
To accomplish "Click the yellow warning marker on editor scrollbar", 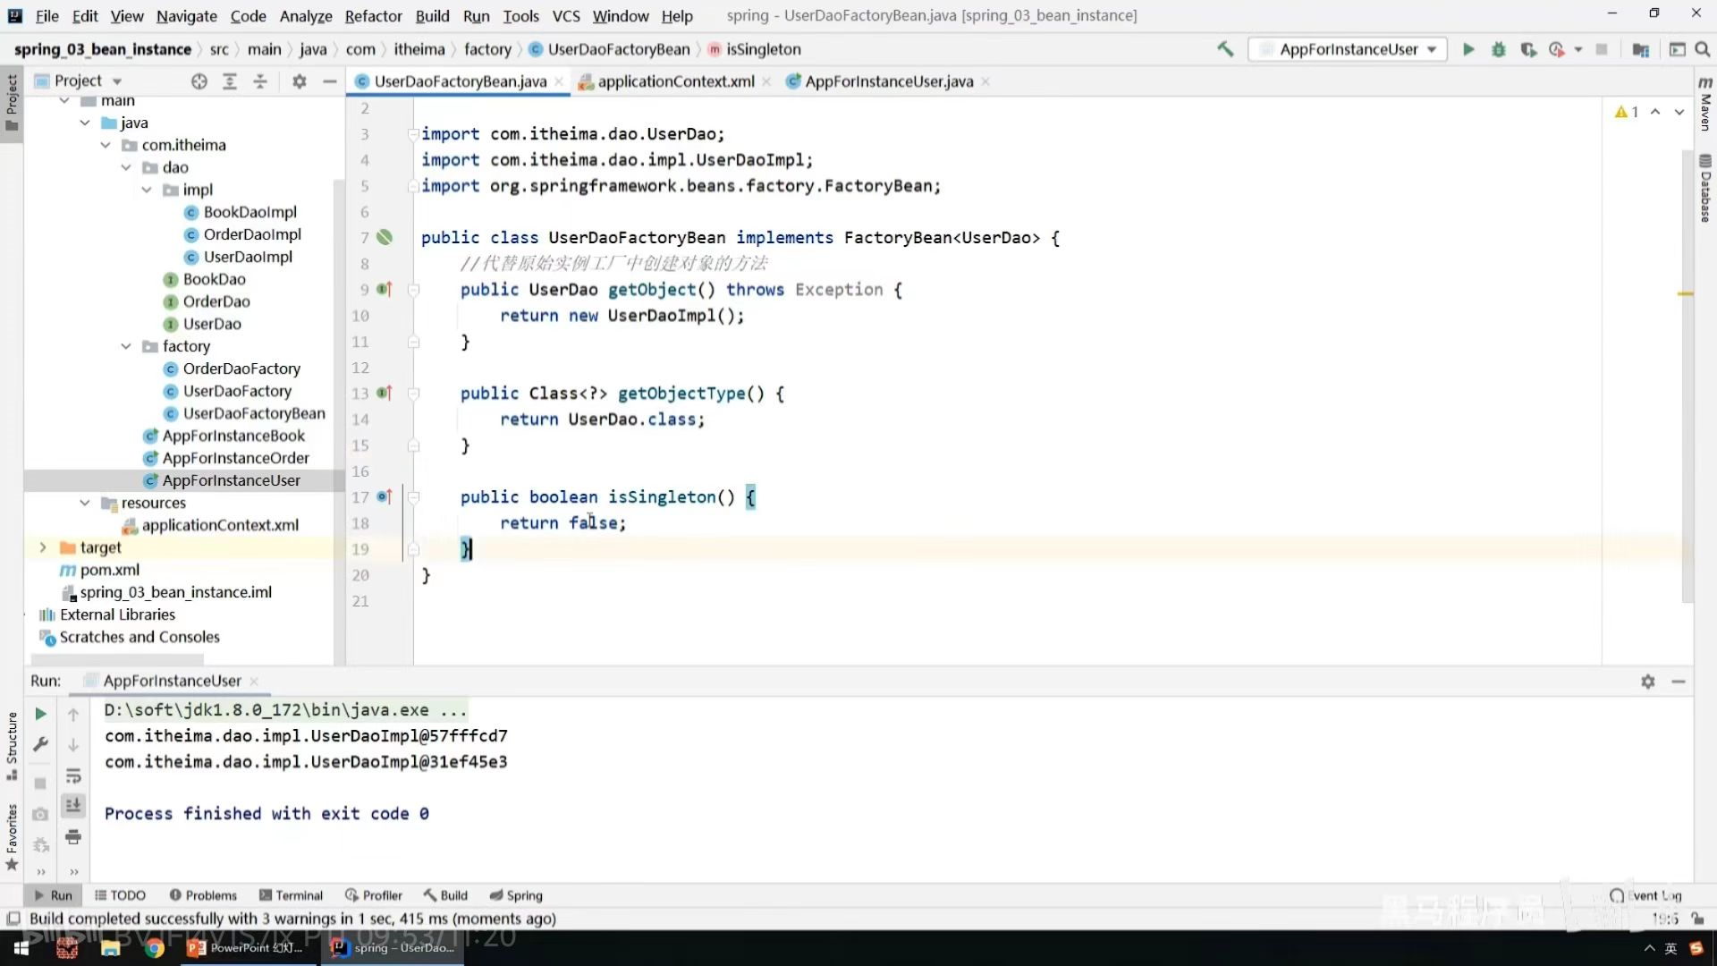I will point(1685,293).
